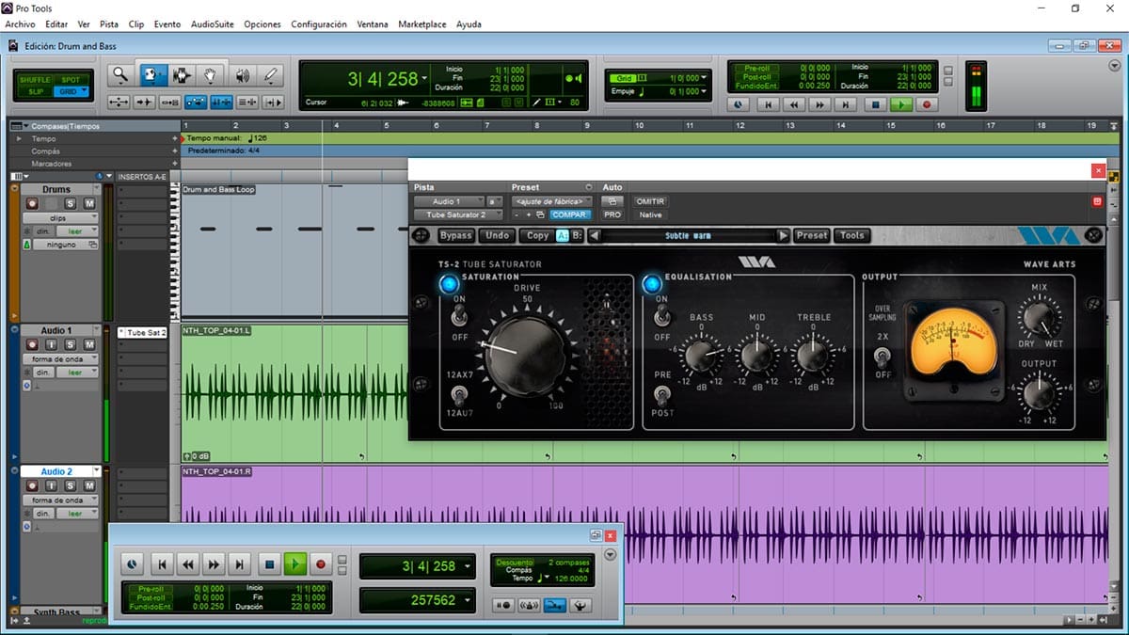The height and width of the screenshot is (635, 1129).
Task: Click online clock icon in main transport
Action: (x=739, y=105)
